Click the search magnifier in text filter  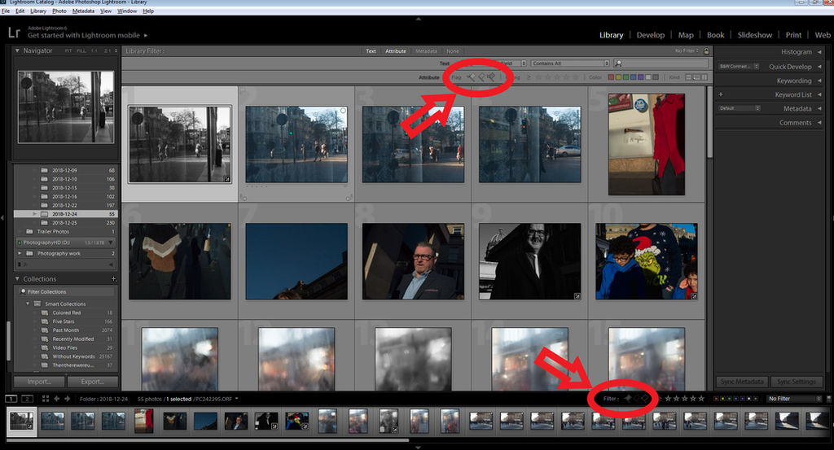618,63
